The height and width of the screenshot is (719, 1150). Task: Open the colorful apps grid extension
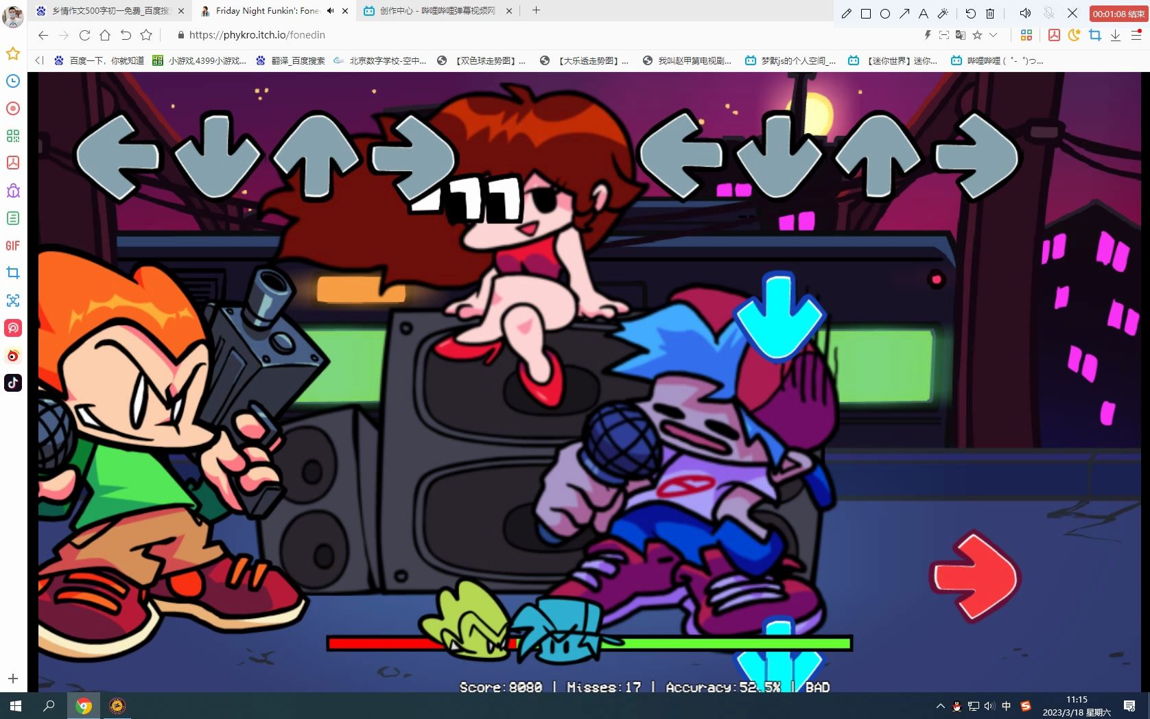(x=1026, y=35)
